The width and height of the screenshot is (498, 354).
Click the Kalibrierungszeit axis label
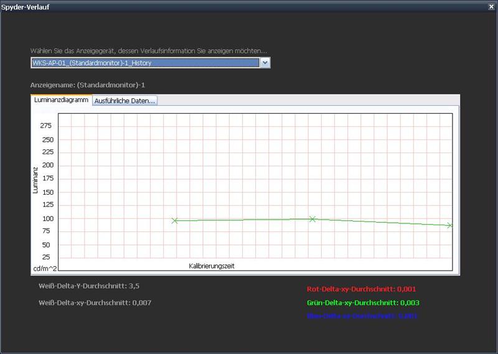(x=212, y=266)
